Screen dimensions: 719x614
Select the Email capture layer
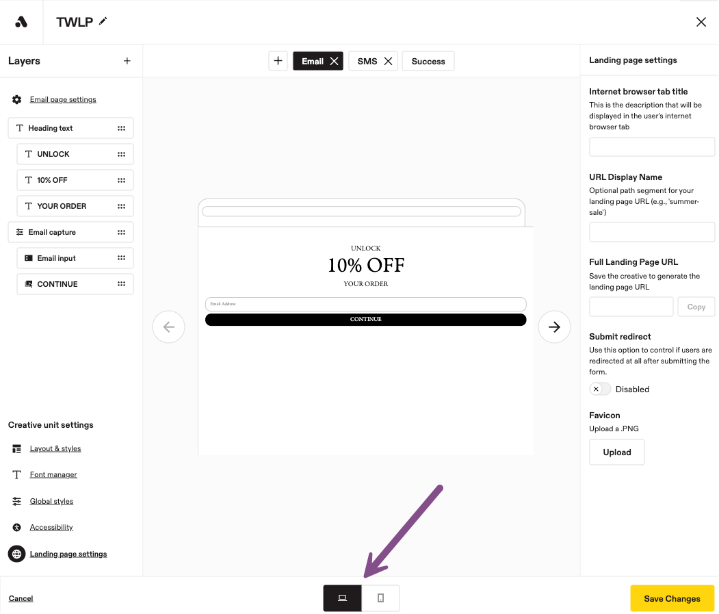[70, 232]
